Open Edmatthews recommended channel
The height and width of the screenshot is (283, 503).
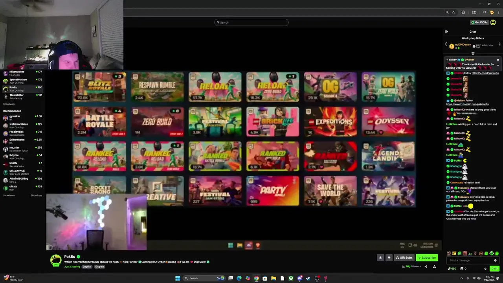pos(22,141)
